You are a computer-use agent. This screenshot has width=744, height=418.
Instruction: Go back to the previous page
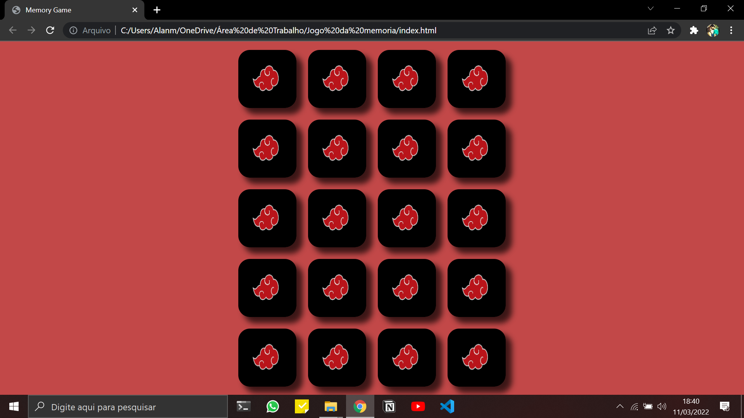[13, 30]
